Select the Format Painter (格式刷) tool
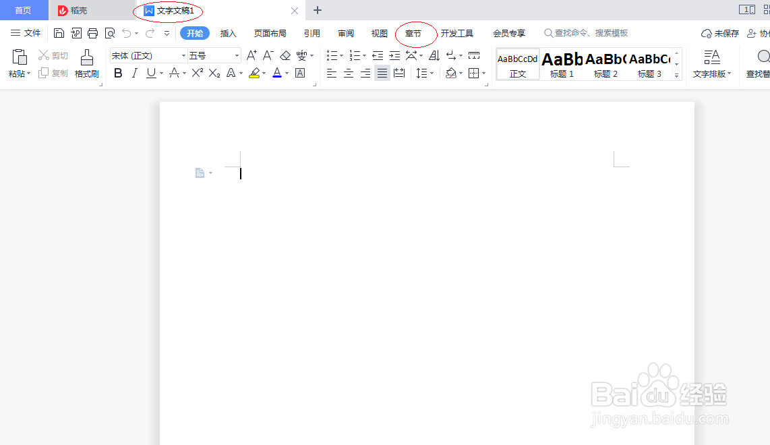770x445 pixels. click(87, 64)
